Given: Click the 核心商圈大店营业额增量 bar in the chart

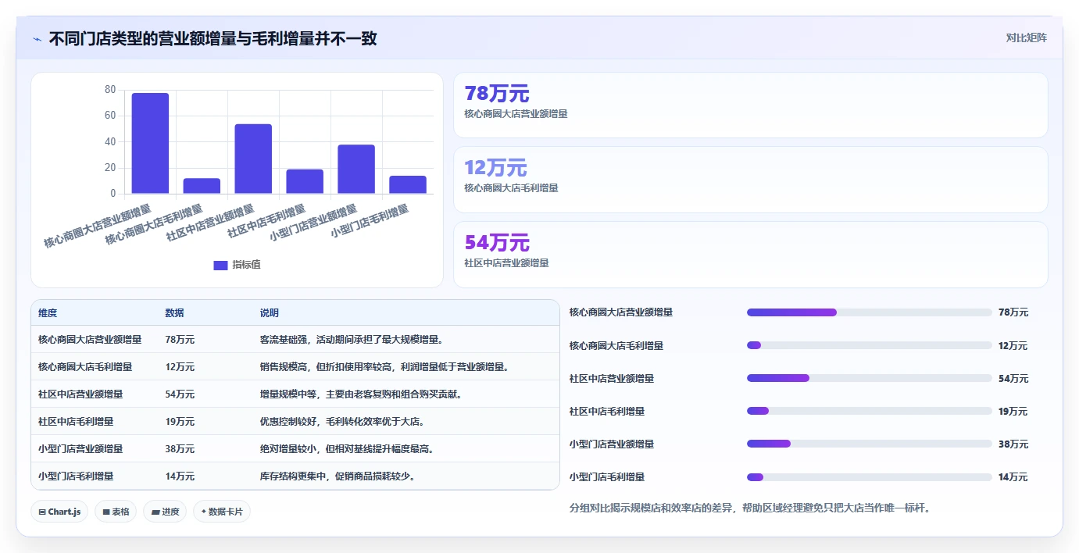Looking at the screenshot, I should click(x=150, y=143).
